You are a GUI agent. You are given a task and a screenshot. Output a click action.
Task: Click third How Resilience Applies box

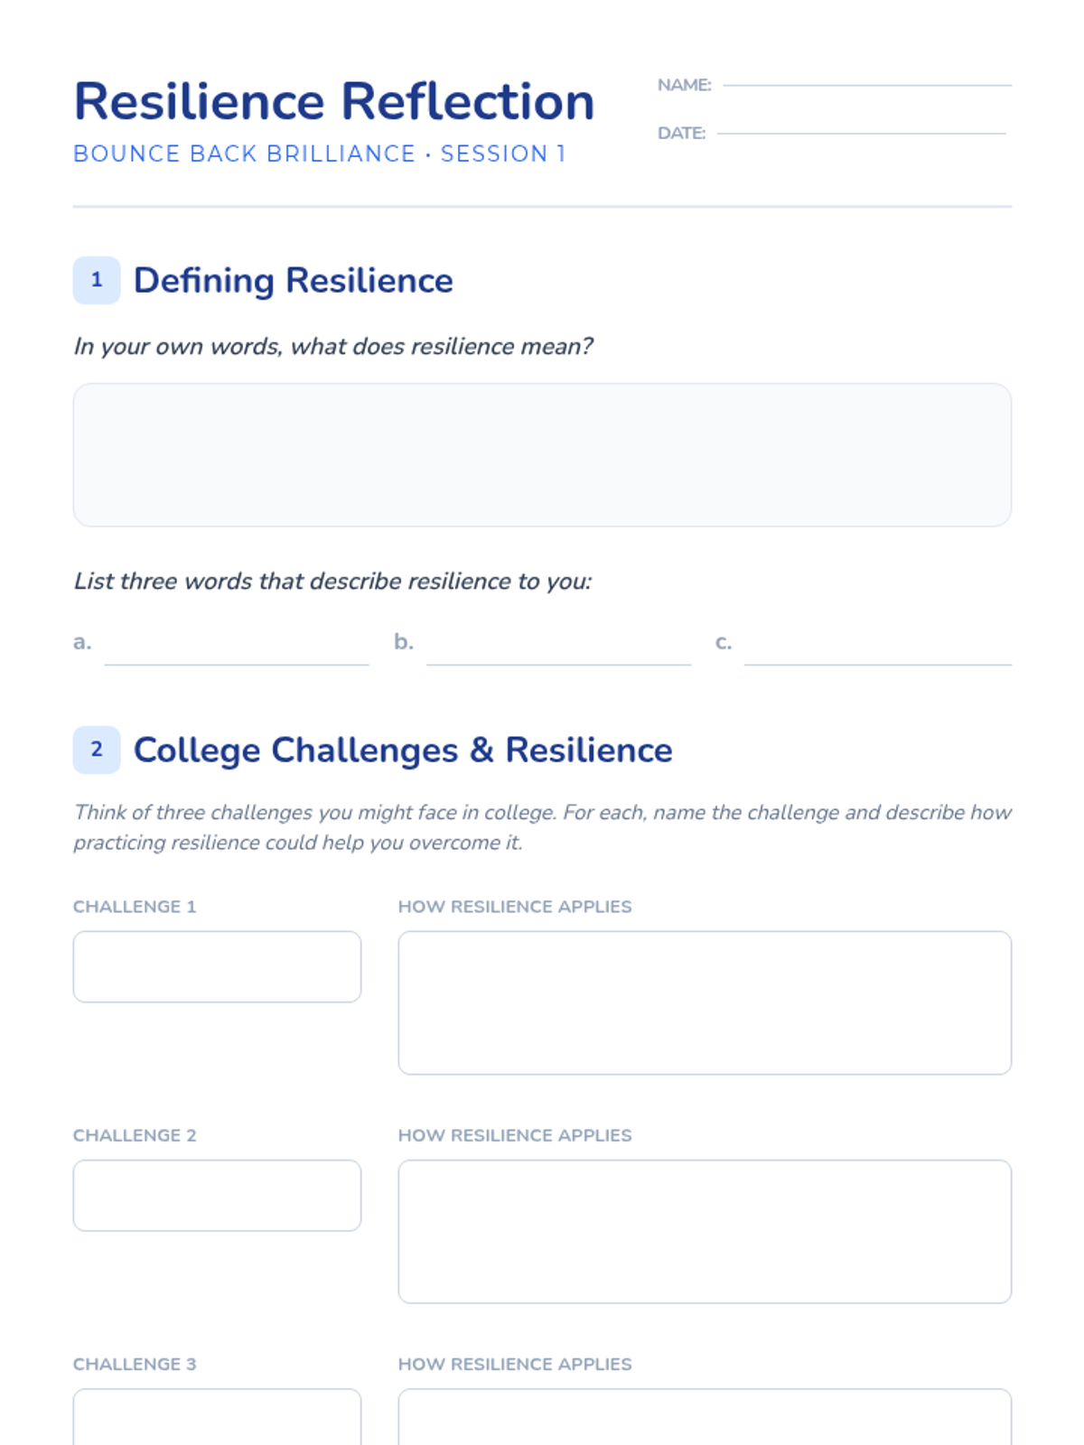705,1420
